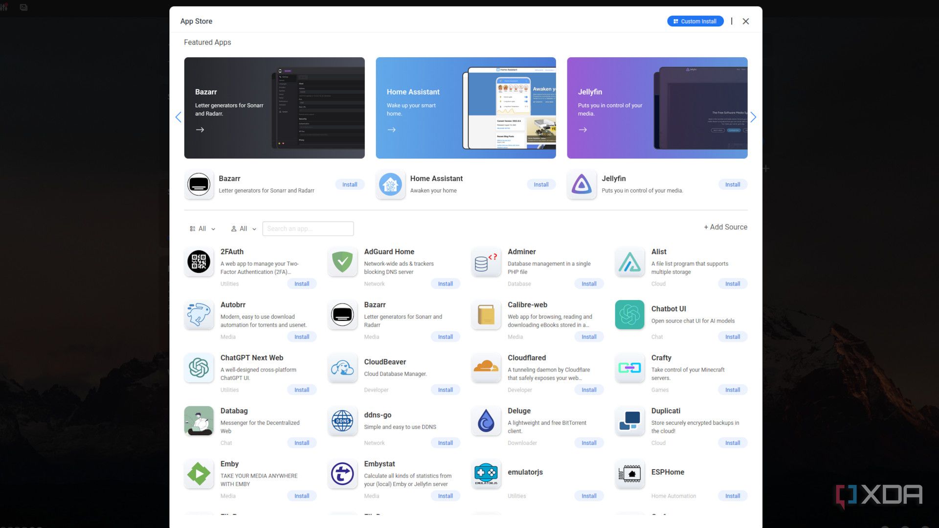Image resolution: width=939 pixels, height=528 pixels.
Task: Open the Chatbot UI green icon
Action: [x=629, y=315]
